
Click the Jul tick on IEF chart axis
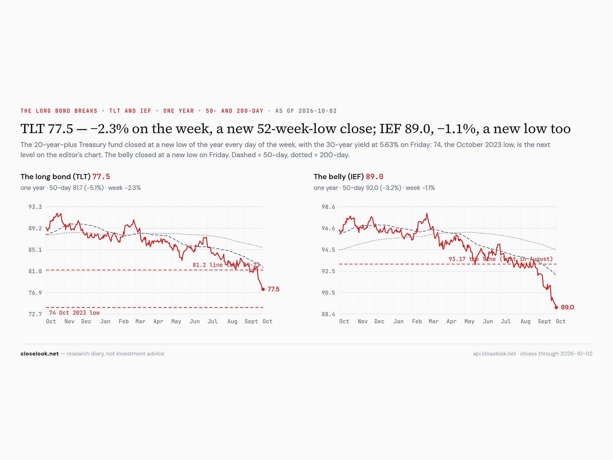(506, 321)
